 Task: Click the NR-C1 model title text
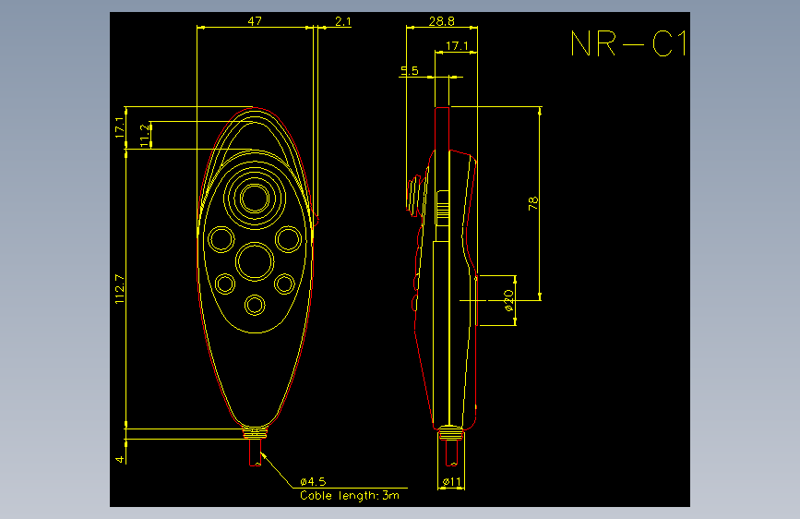point(628,43)
